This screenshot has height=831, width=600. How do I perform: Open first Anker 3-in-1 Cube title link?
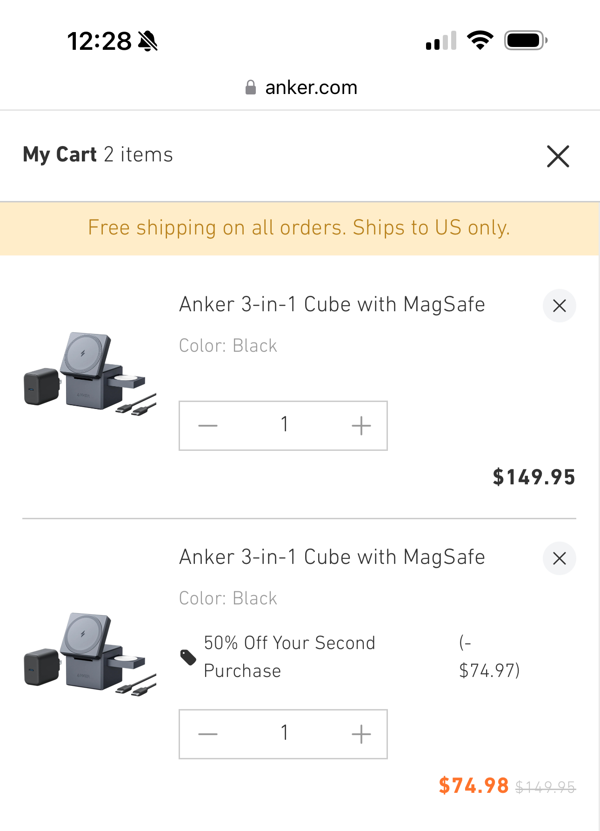332,305
